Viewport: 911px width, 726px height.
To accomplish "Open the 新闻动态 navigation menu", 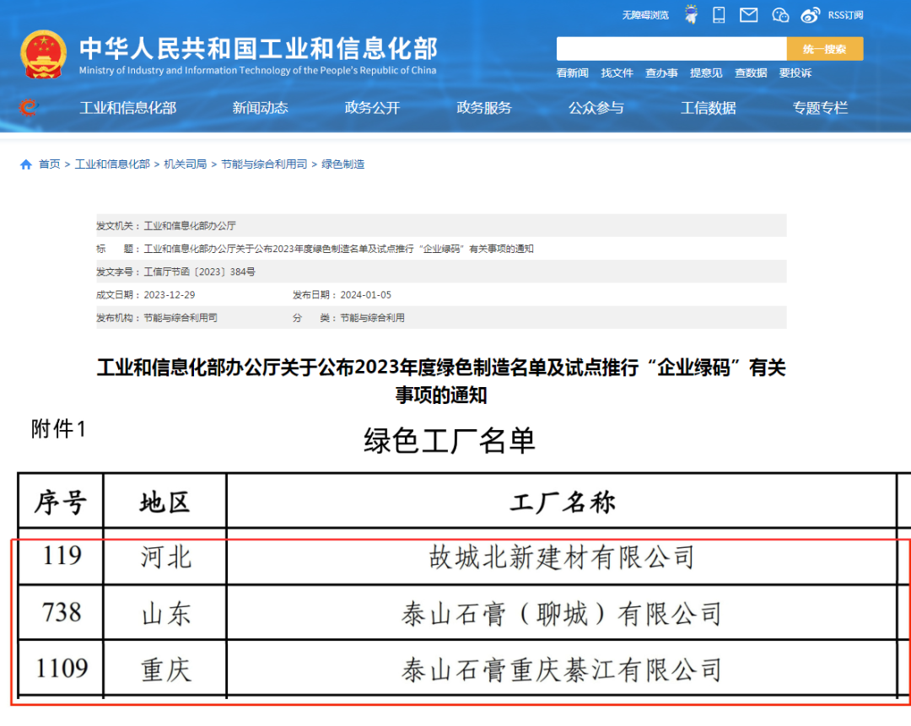I will tap(260, 107).
